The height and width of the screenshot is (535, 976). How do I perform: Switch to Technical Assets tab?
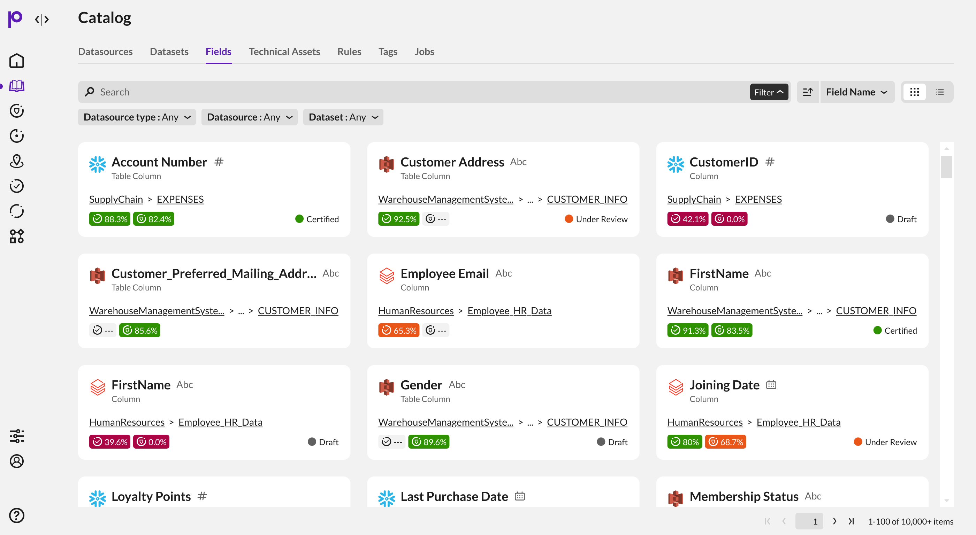(284, 52)
